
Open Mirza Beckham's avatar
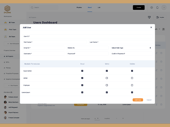coord(5,102)
